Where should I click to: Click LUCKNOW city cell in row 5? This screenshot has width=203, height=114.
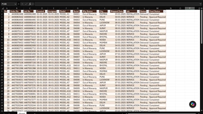click(x=104, y=23)
